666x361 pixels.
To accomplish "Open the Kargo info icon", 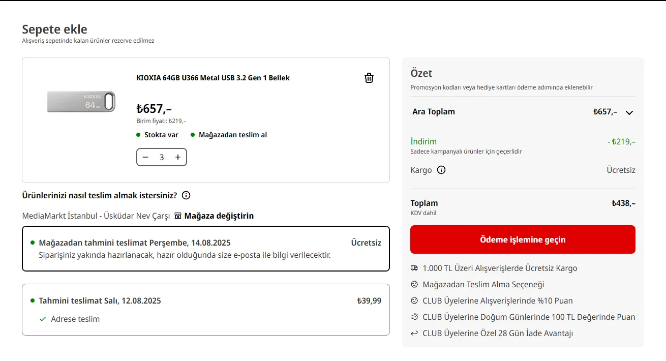I will click(x=441, y=170).
